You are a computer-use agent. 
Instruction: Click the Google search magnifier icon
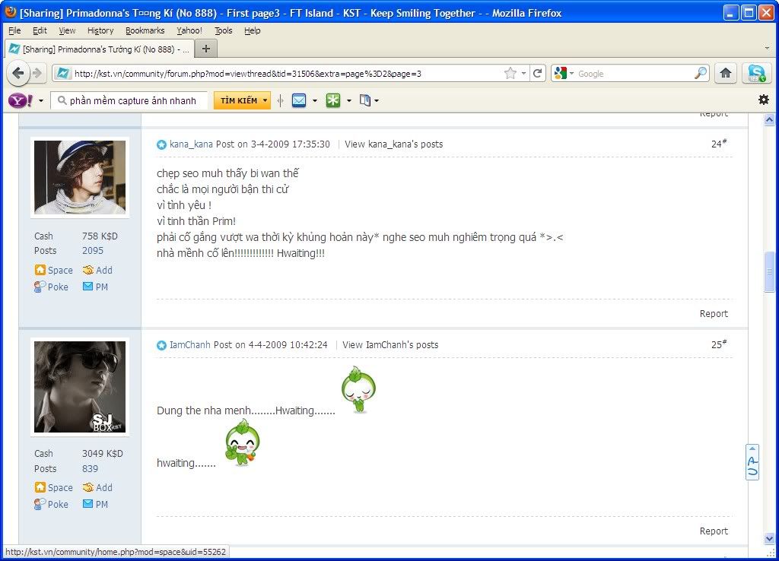click(701, 74)
